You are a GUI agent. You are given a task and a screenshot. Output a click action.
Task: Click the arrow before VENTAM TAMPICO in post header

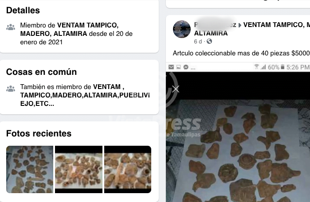point(239,25)
